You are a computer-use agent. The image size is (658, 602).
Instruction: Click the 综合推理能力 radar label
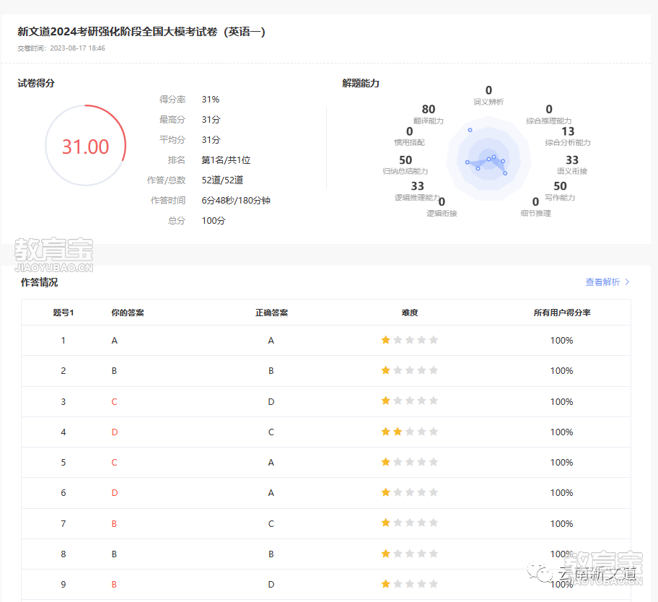click(x=549, y=121)
